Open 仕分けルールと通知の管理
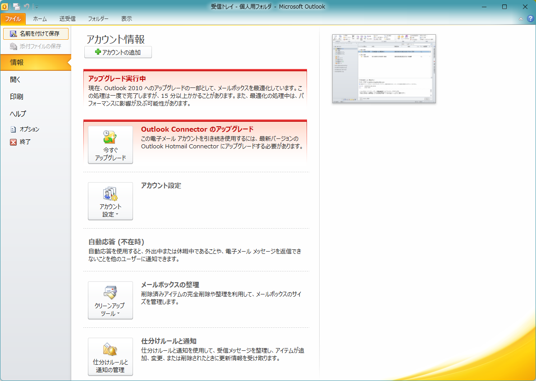The image size is (536, 381). tap(110, 357)
